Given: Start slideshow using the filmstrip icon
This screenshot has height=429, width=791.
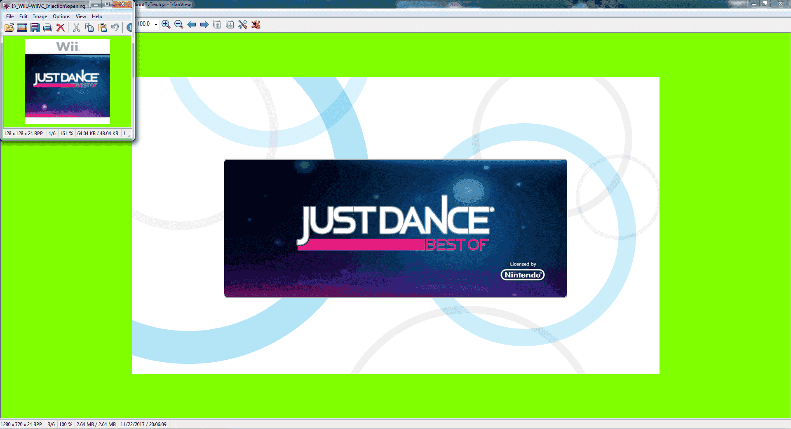Looking at the screenshot, I should [x=22, y=28].
